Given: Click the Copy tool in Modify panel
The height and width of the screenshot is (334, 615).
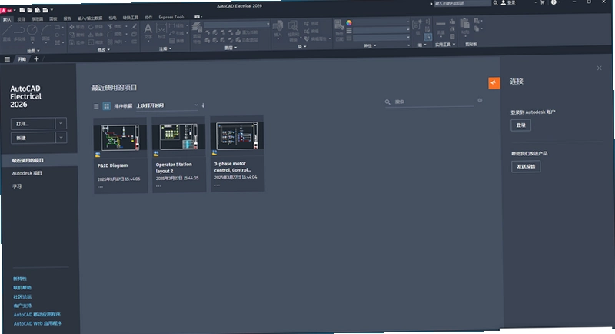Looking at the screenshot, I should pos(76,35).
